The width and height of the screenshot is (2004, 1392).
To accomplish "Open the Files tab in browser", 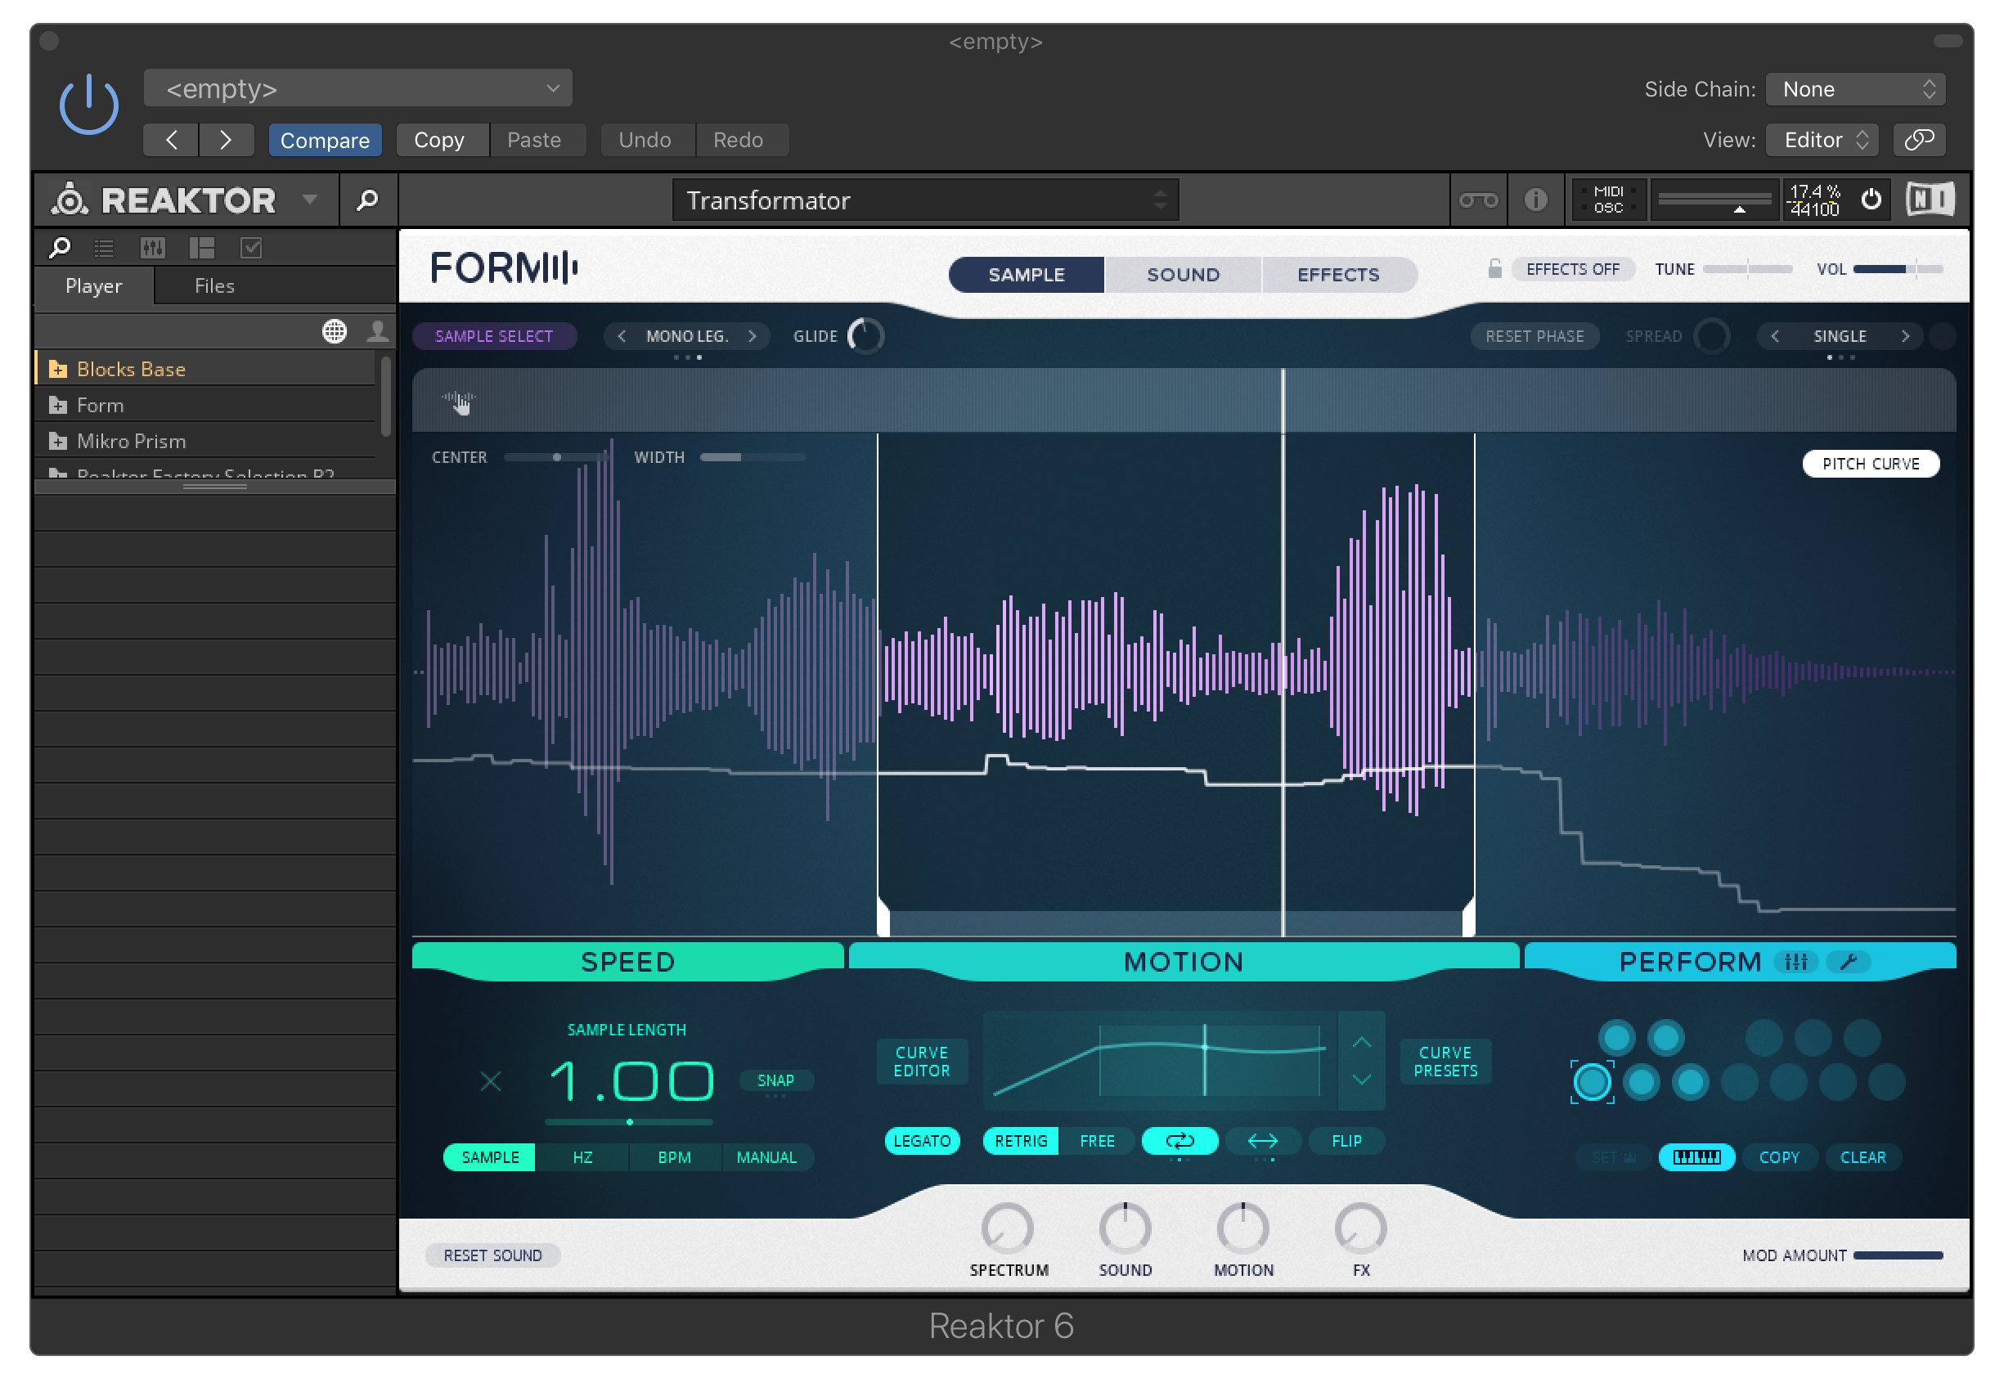I will 213,286.
